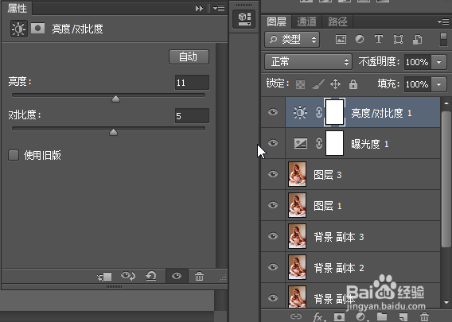
Task: Click the 对比度 contrast slider handle
Action: click(x=113, y=132)
